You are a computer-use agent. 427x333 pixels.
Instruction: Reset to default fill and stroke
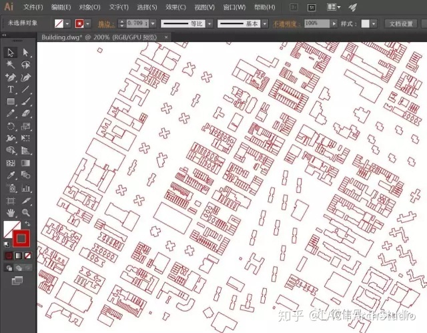(x=7, y=244)
